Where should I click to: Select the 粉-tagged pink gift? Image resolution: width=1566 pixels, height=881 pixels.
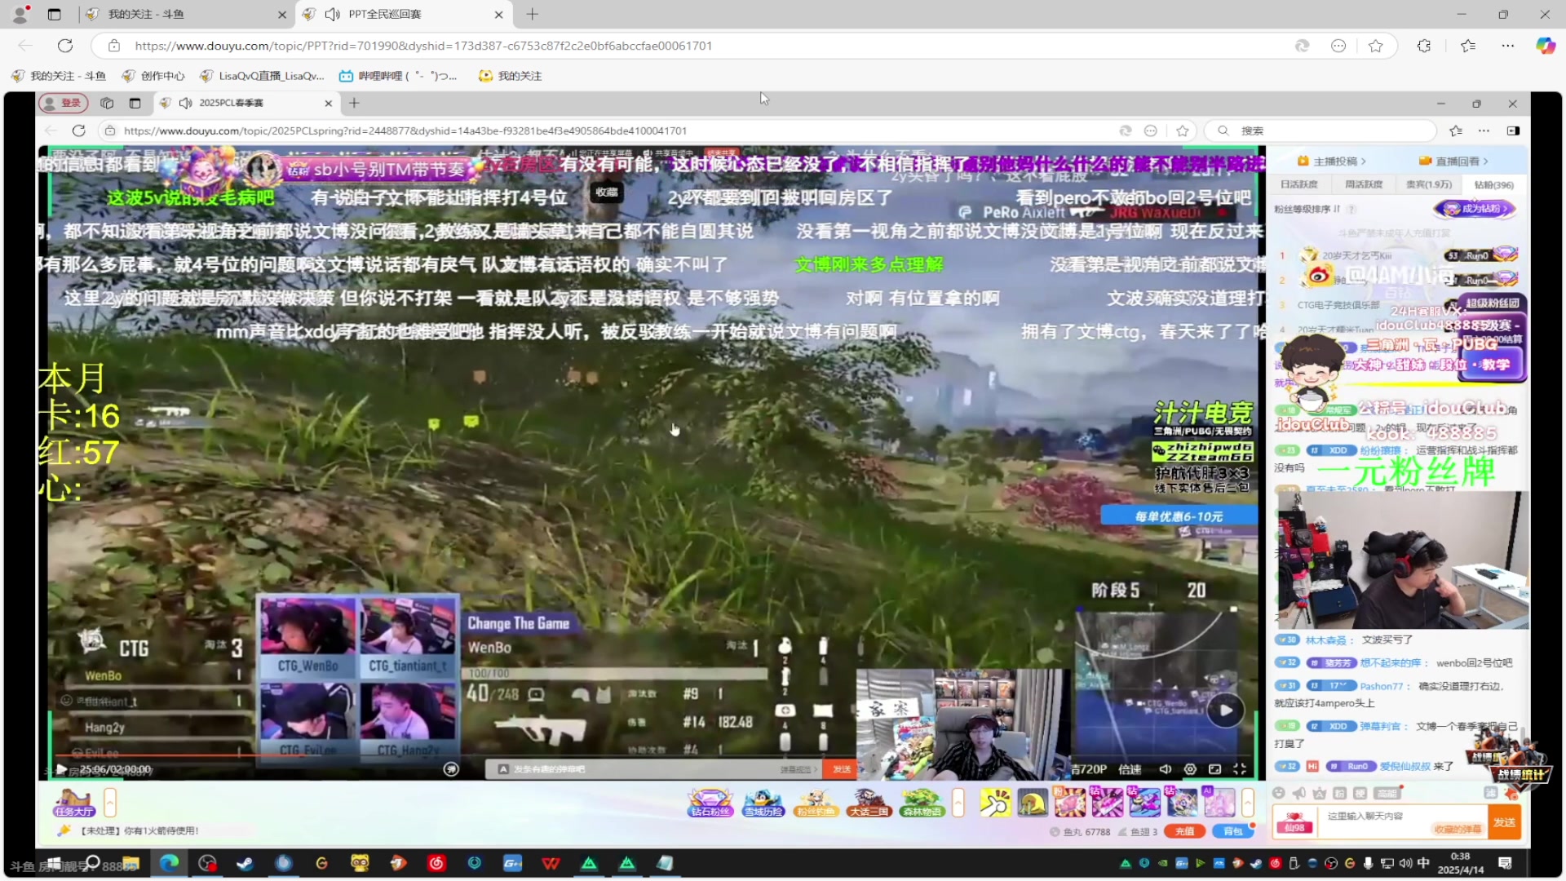[1069, 803]
